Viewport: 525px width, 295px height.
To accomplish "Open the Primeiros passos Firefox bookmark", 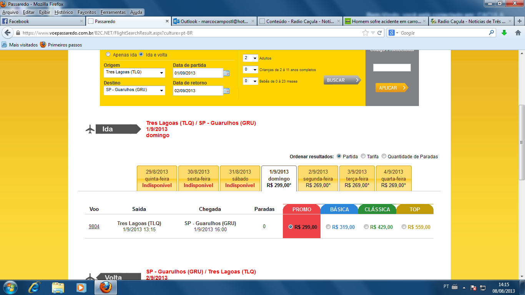I will pyautogui.click(x=61, y=45).
